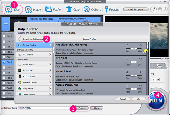Click the Android Pad icon
Image resolution: width=170 pixels, height=115 pixels.
point(20,70)
